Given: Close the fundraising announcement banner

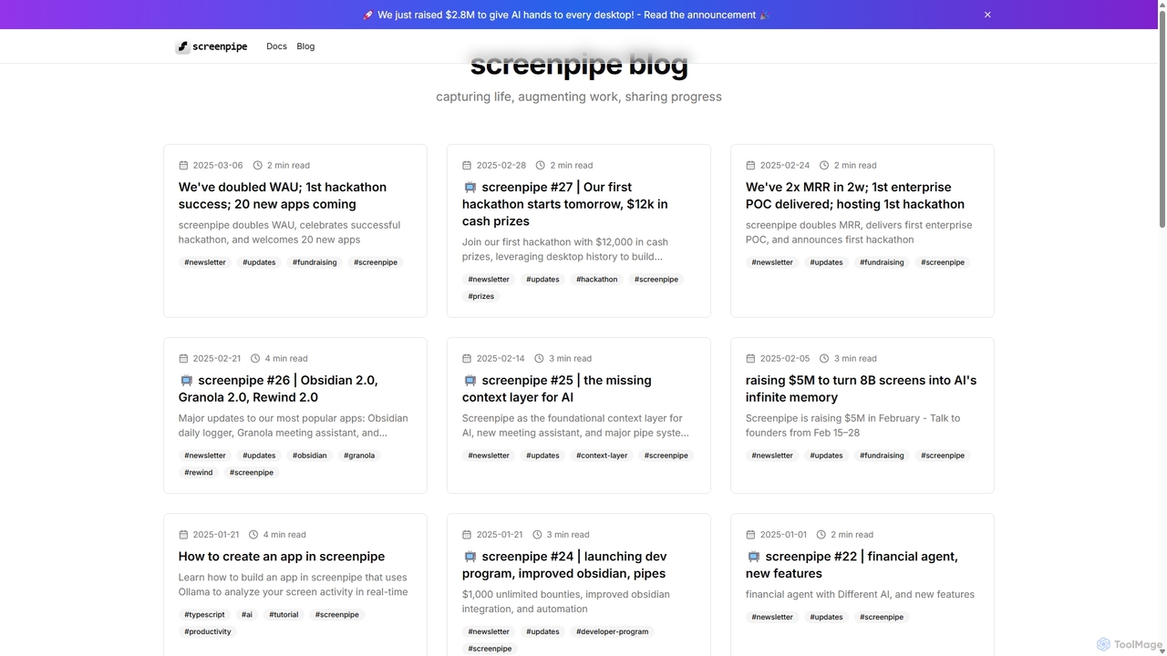Looking at the screenshot, I should pos(987,15).
